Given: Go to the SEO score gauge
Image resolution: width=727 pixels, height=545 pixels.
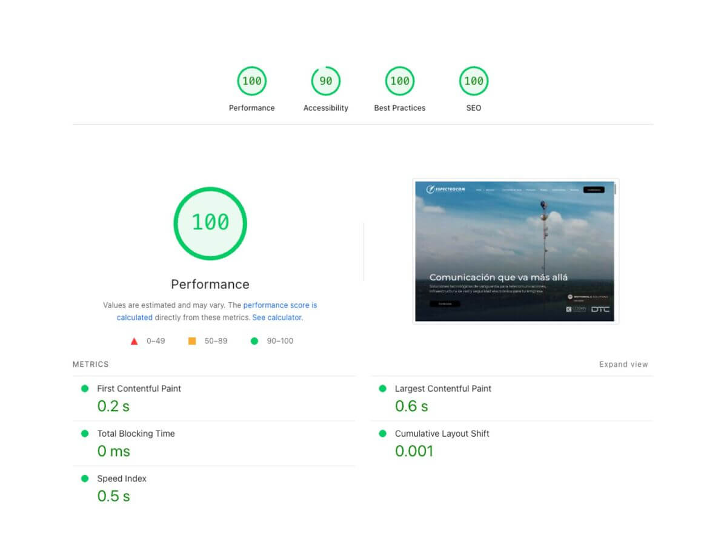Looking at the screenshot, I should click(474, 81).
